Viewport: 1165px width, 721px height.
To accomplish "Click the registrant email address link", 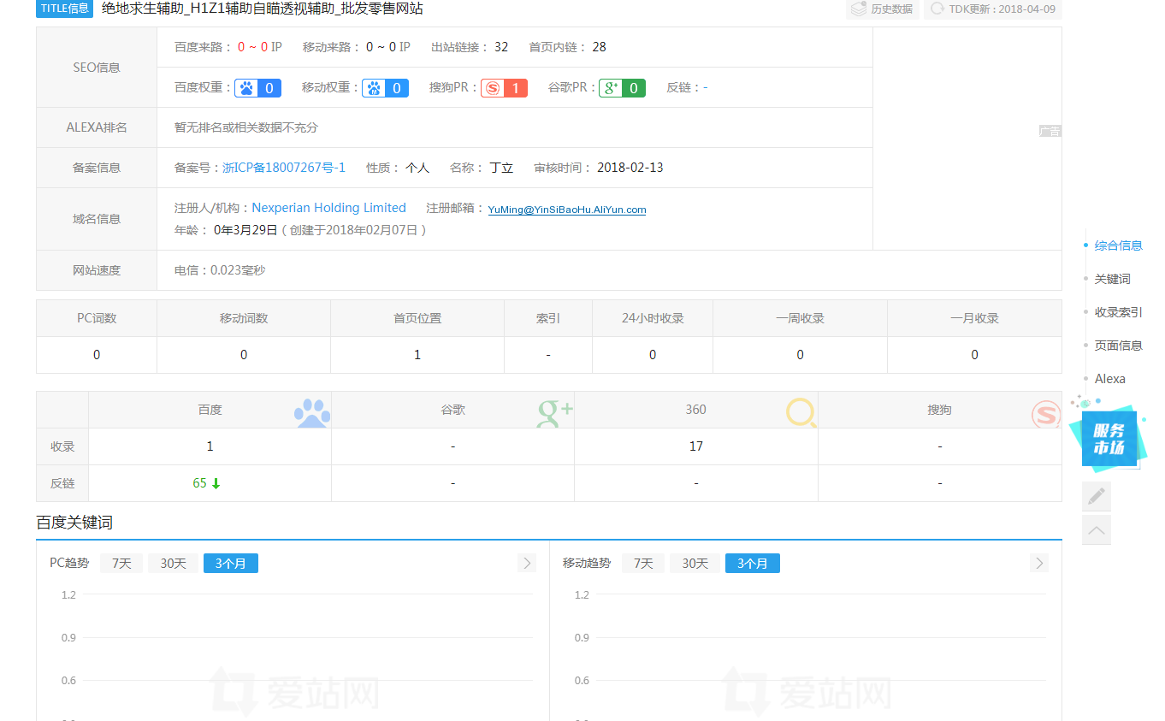I will pyautogui.click(x=567, y=210).
